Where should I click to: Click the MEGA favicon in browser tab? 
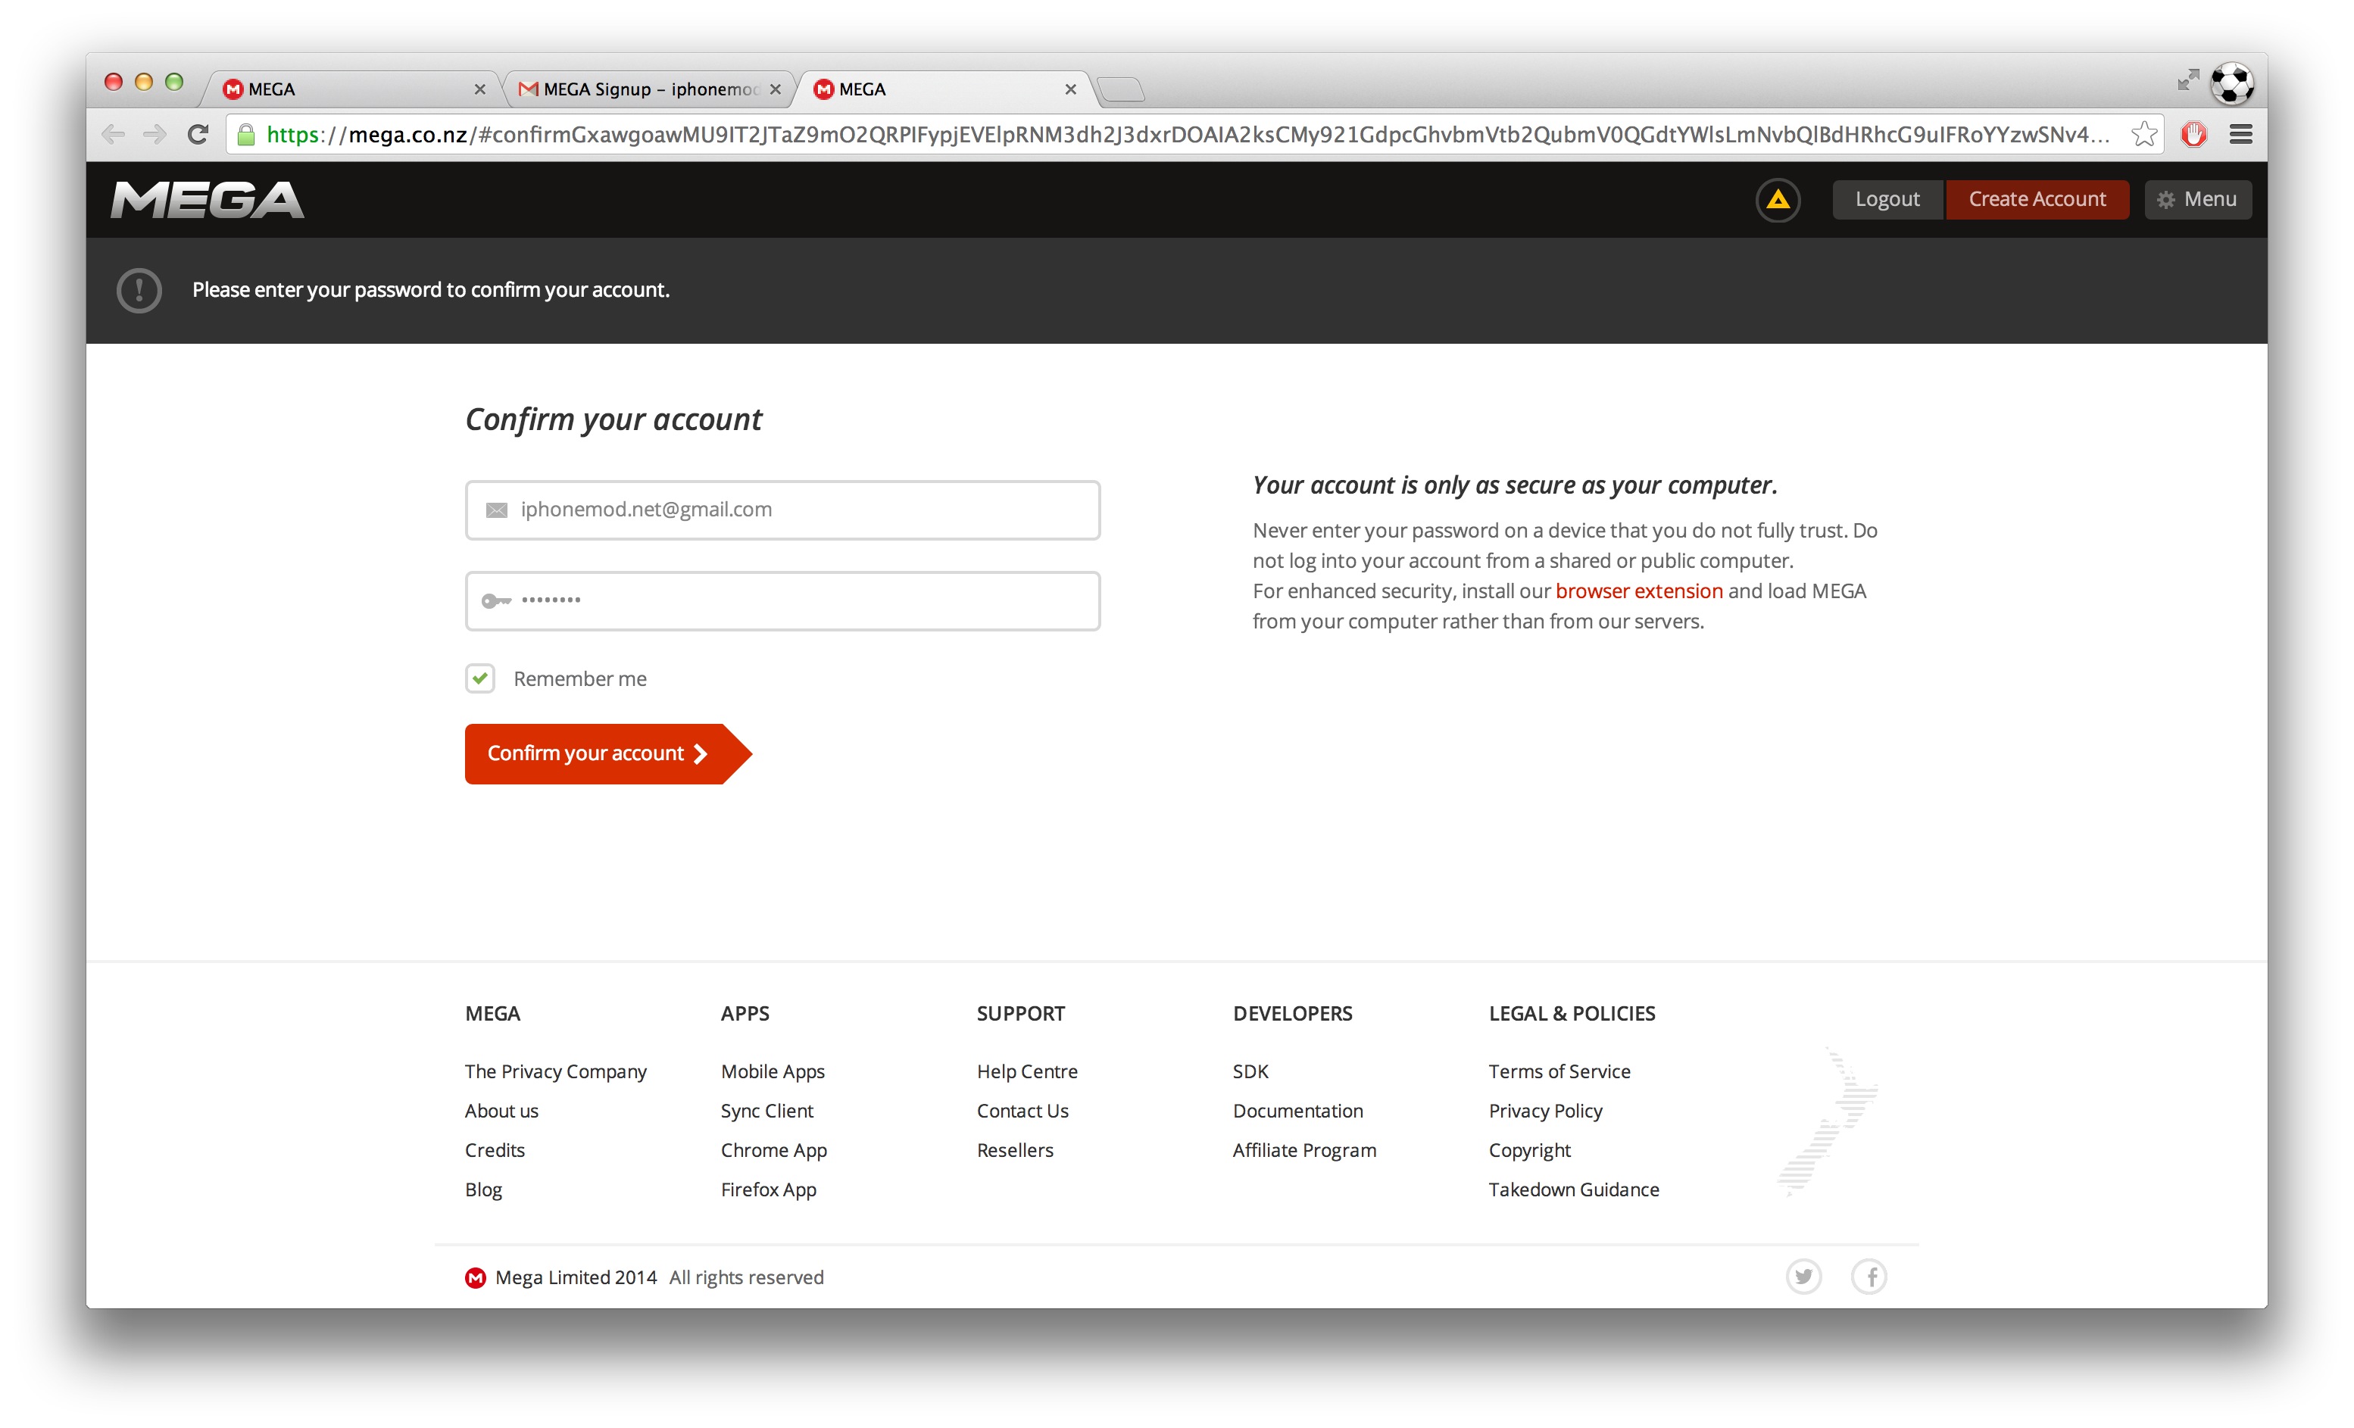[823, 87]
